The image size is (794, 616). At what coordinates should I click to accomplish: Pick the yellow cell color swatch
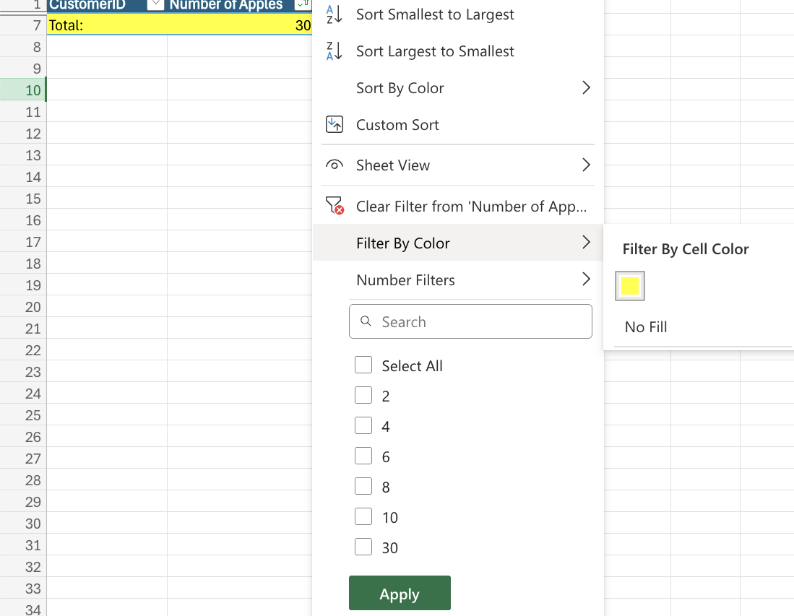click(629, 285)
